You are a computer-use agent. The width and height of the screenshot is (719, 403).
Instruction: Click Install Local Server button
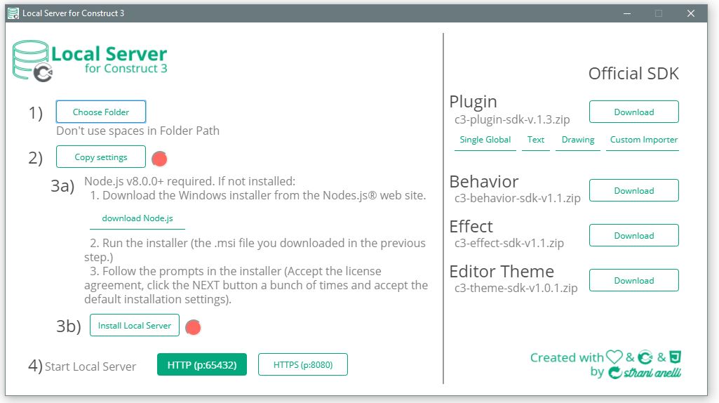pyautogui.click(x=135, y=326)
